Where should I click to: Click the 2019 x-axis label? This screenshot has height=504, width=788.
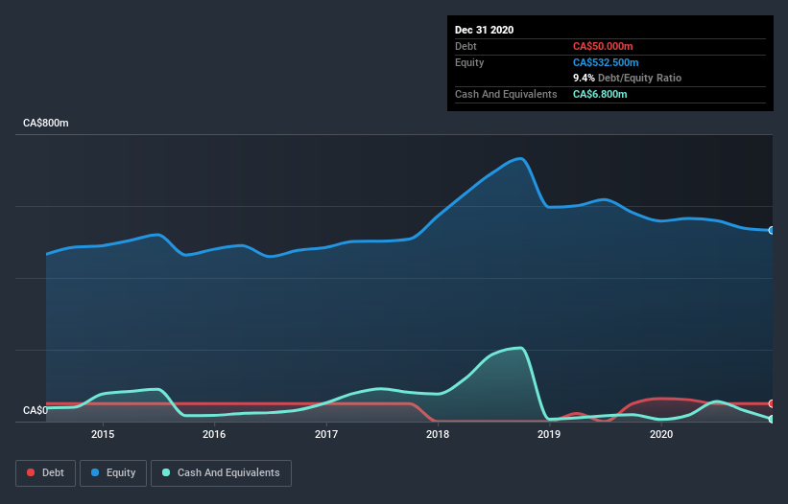click(x=549, y=434)
